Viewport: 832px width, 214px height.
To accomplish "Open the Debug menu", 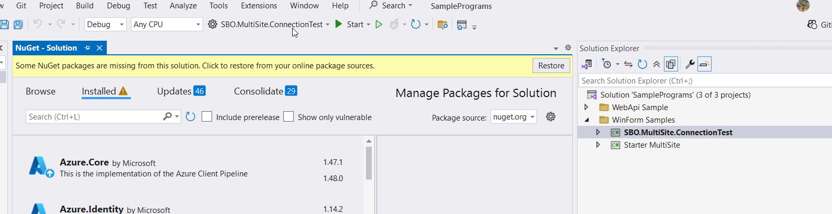I will coord(119,6).
